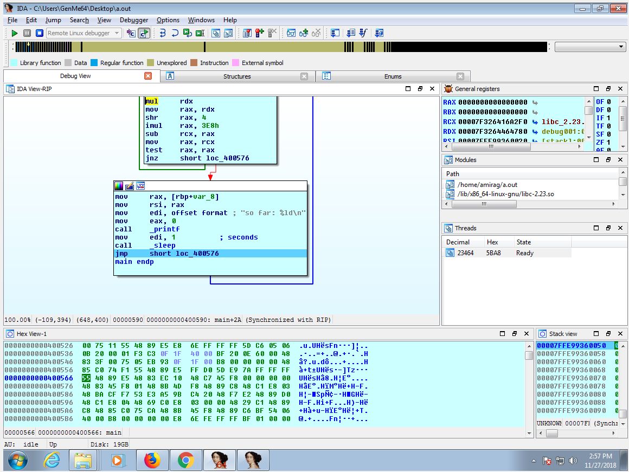Open the Search menu
The image size is (629, 472).
point(79,20)
